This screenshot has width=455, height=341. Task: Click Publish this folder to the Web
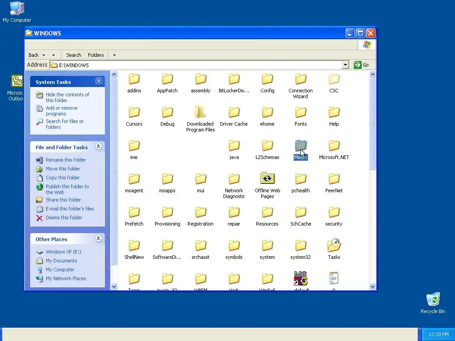coord(68,189)
